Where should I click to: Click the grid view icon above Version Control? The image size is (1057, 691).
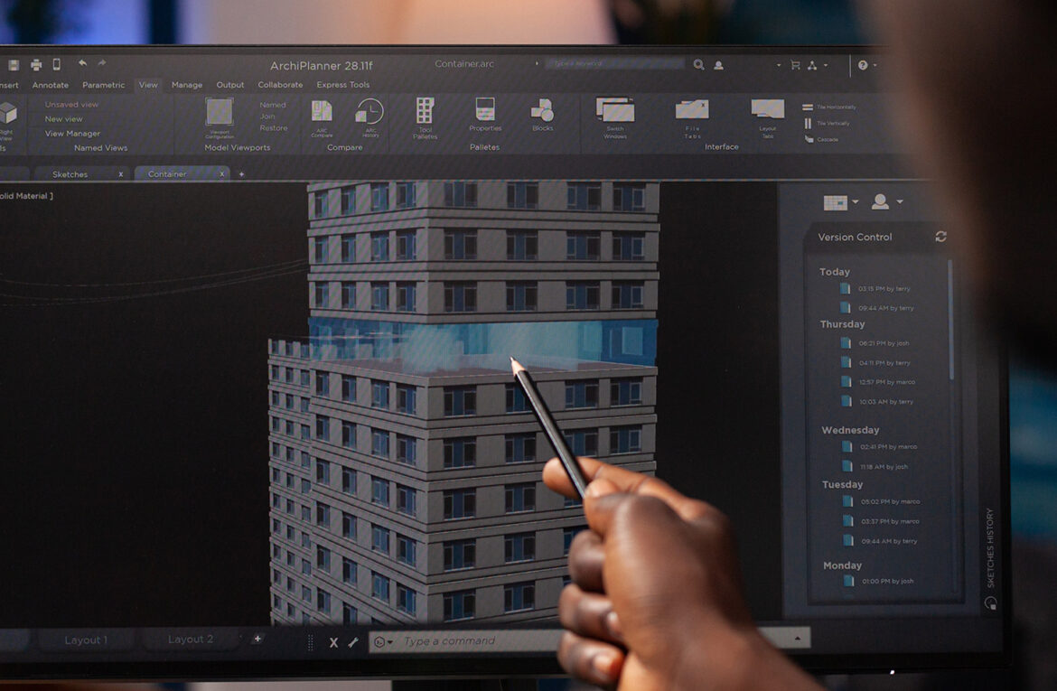coord(836,202)
